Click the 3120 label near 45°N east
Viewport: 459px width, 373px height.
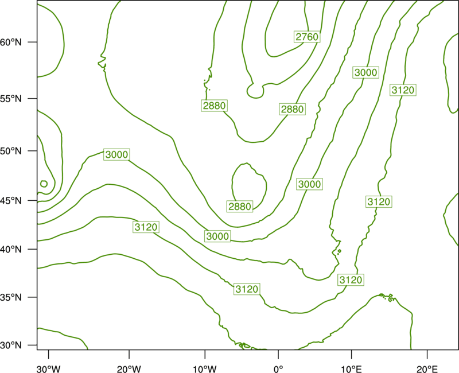(x=379, y=202)
